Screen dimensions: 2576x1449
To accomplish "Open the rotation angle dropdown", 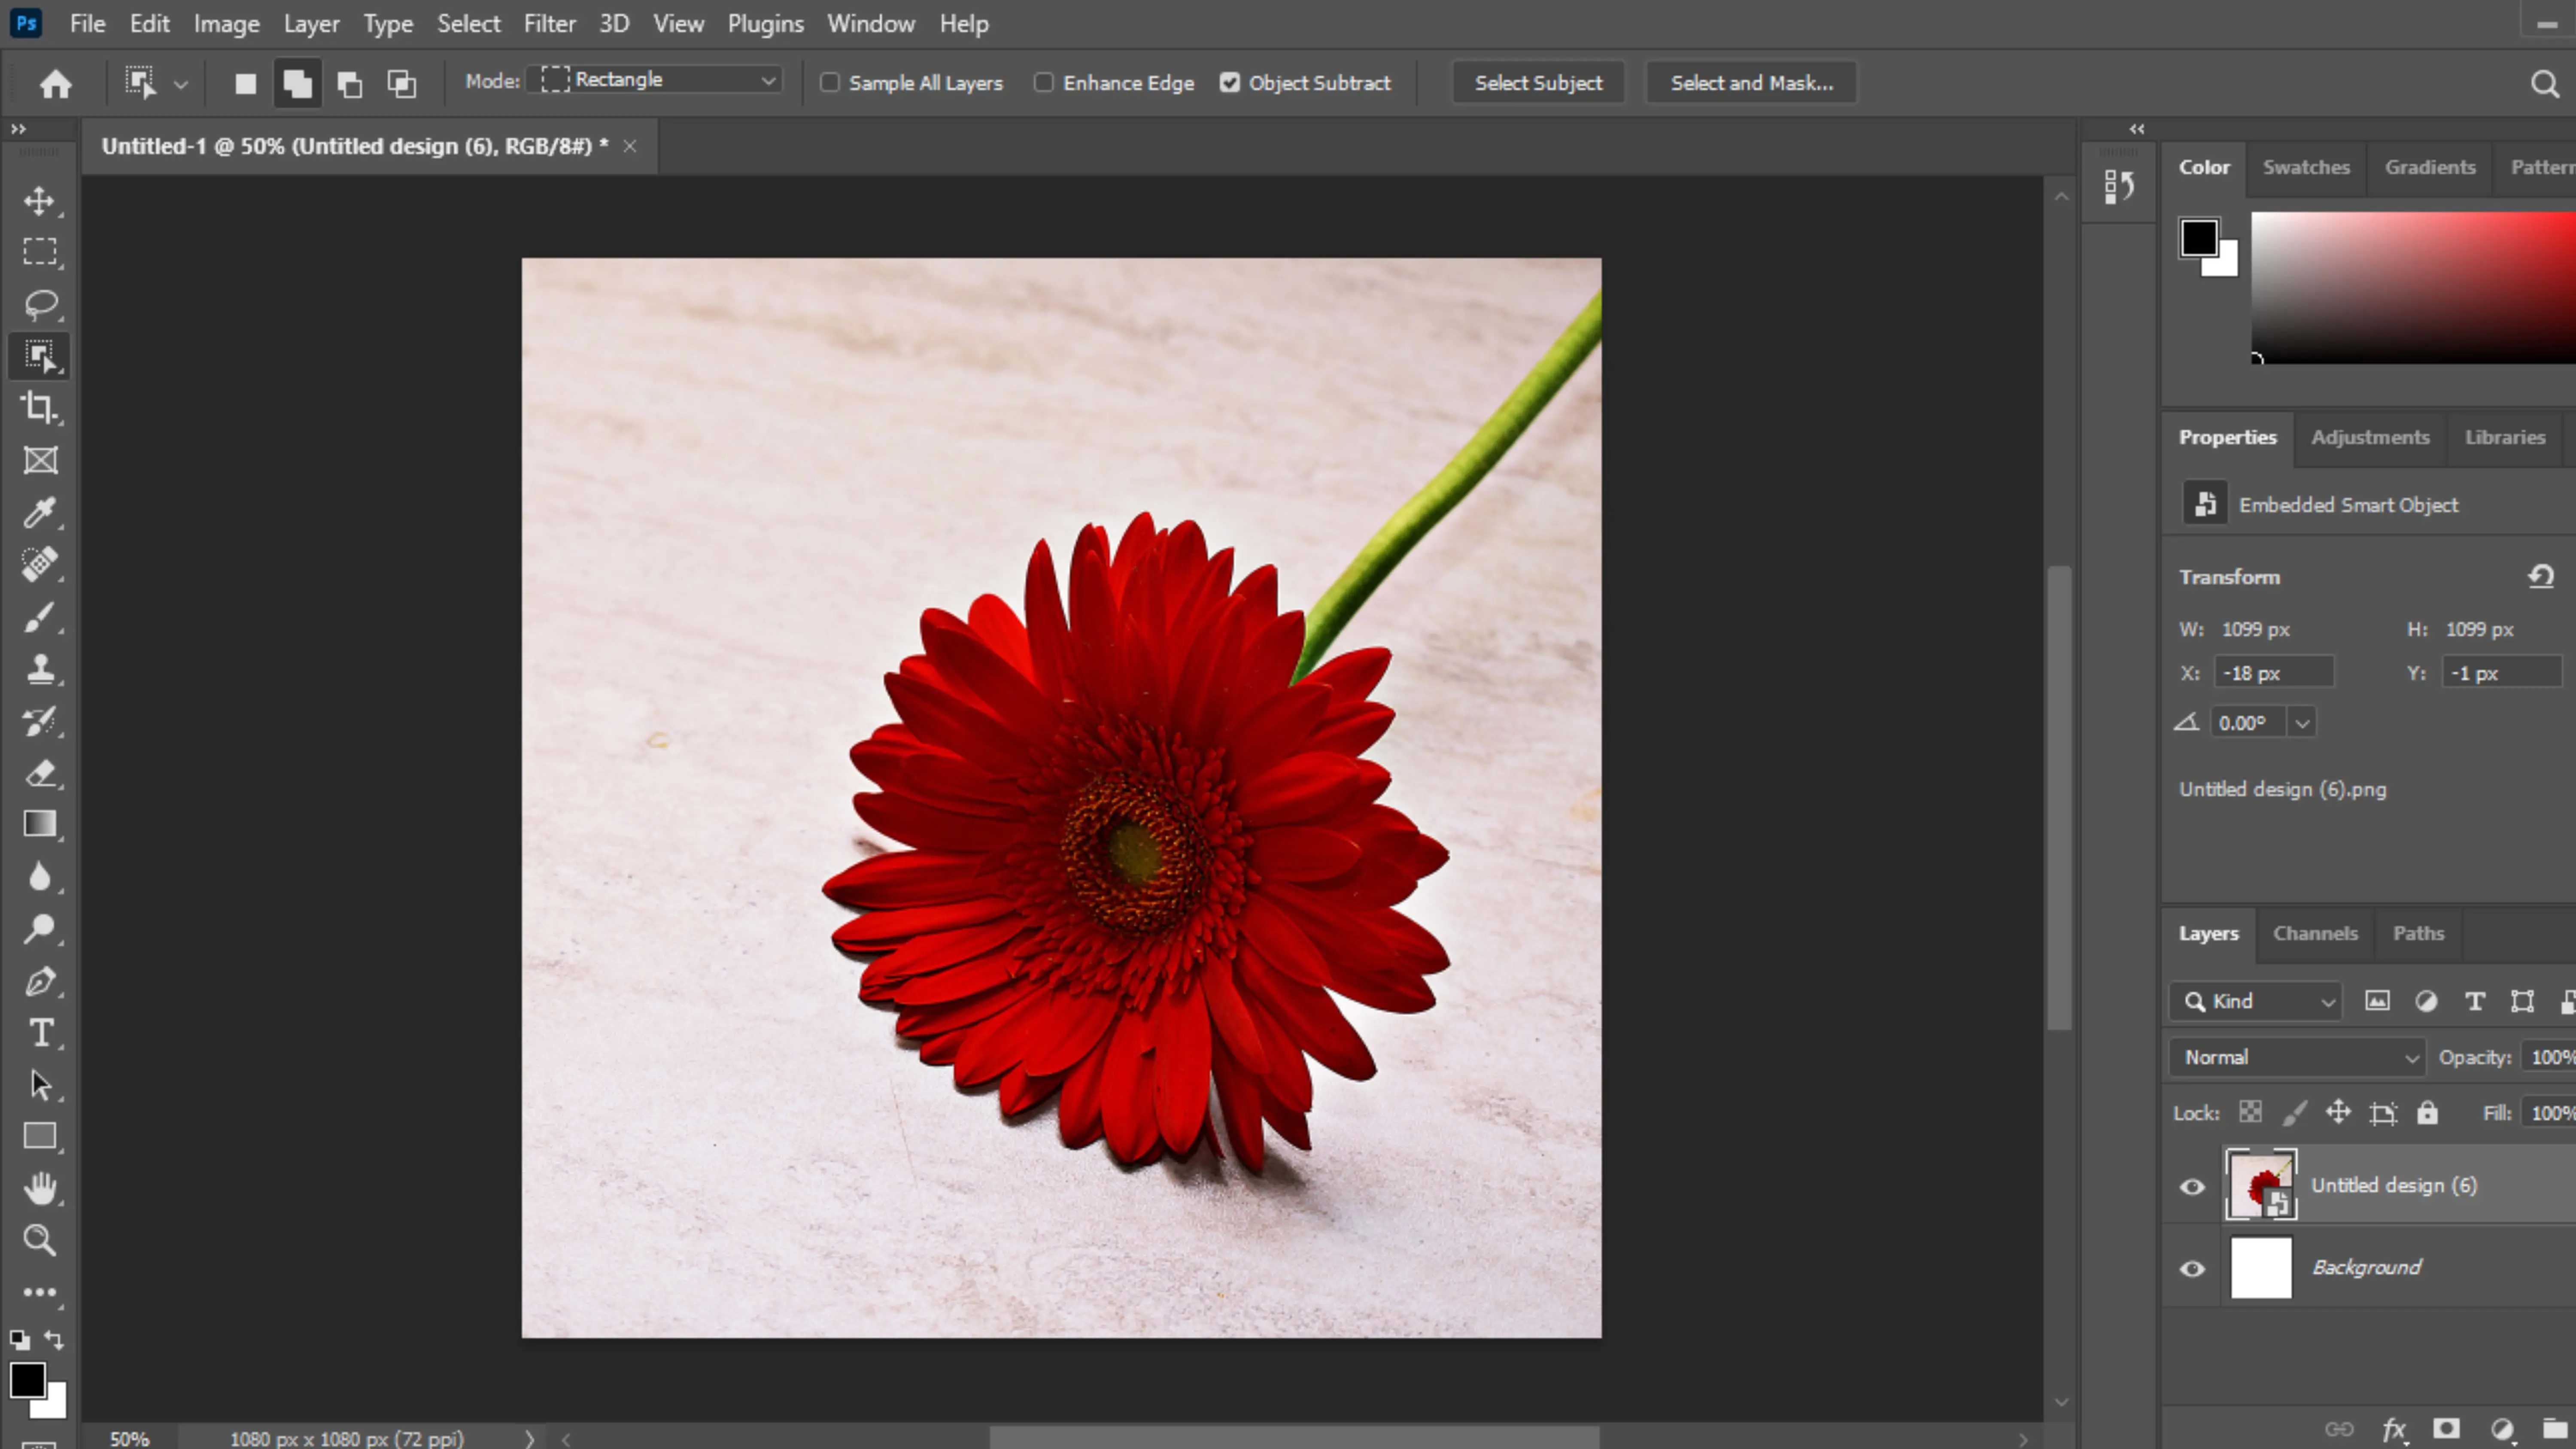I will point(2302,723).
